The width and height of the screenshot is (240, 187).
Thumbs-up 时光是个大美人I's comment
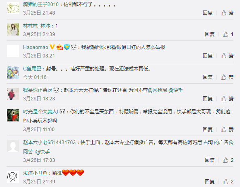[x=227, y=130]
